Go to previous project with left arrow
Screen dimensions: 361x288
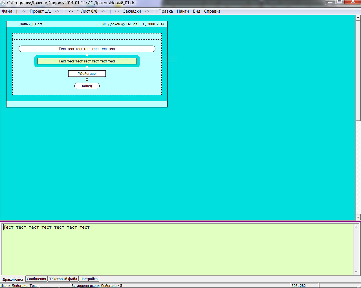click(x=23, y=11)
